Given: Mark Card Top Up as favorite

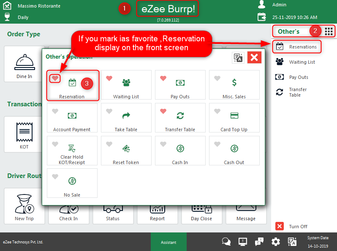Looking at the screenshot, I should point(217,111).
